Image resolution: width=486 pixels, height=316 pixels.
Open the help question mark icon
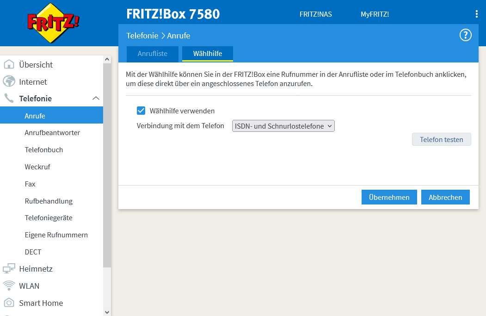[x=465, y=35]
